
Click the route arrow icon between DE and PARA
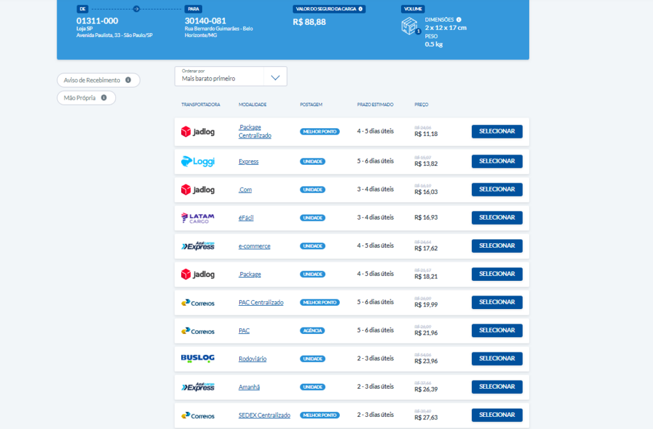click(136, 9)
